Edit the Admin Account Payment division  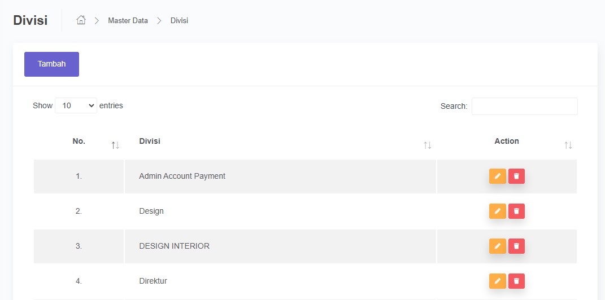497,177
